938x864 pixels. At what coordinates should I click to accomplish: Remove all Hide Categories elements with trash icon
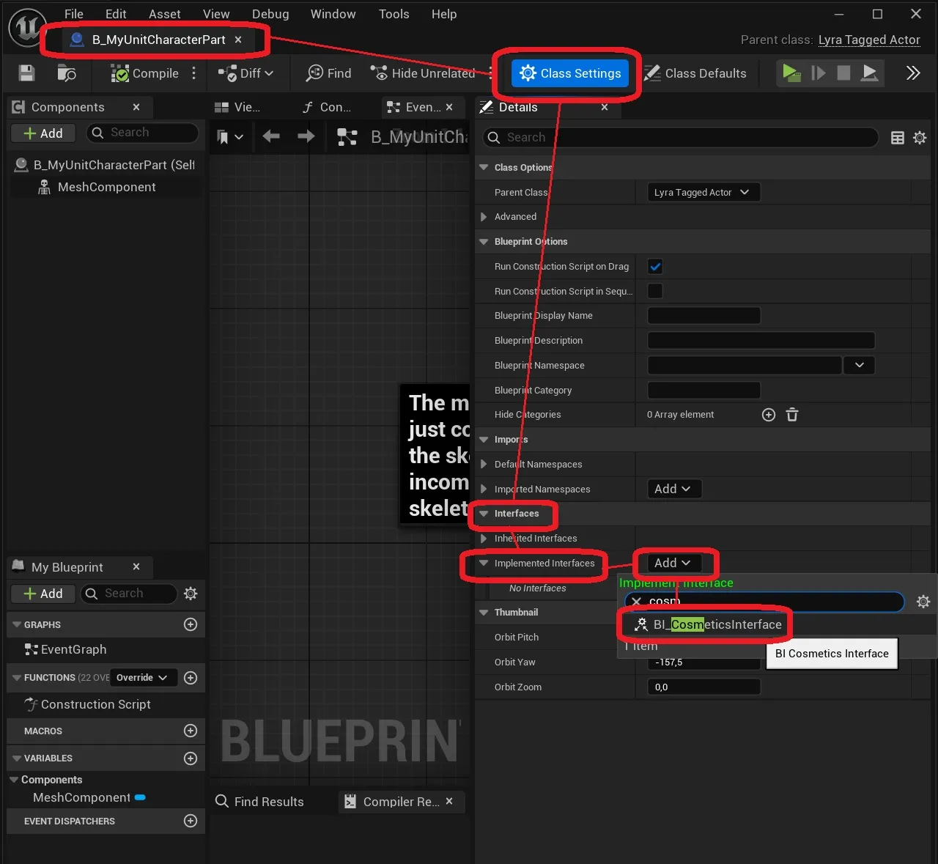[x=792, y=415]
